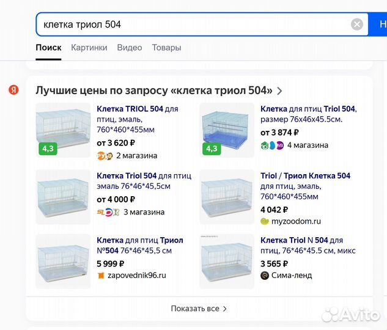Open thumbnail of Клетка Triol 504 эмаль 76*46*45,5см
Screen dimensions: 387x330
click(x=63, y=197)
